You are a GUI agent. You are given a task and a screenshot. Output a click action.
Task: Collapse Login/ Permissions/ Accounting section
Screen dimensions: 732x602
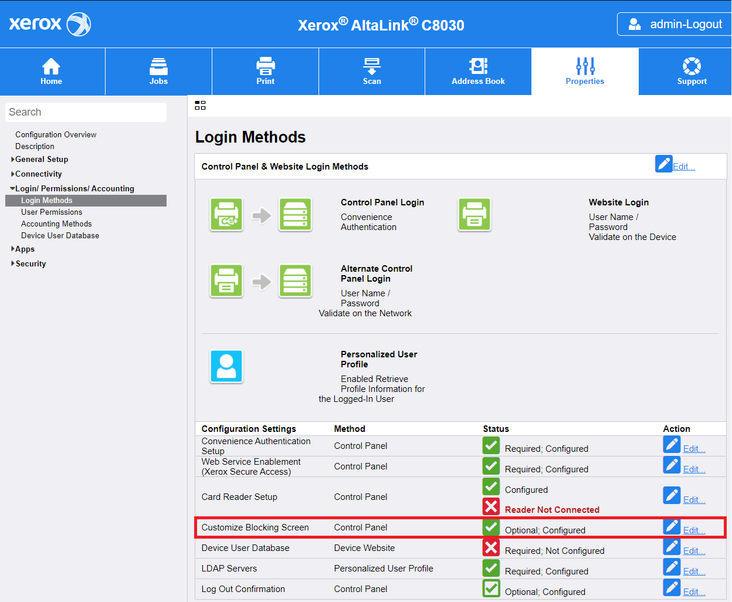click(x=74, y=189)
